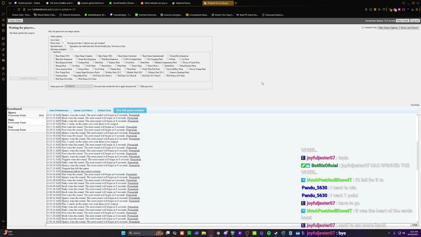Toggle the Base Game (Canada) checkbox
Image resolution: width=421 pixels, height=237 pixels.
click(x=74, y=56)
